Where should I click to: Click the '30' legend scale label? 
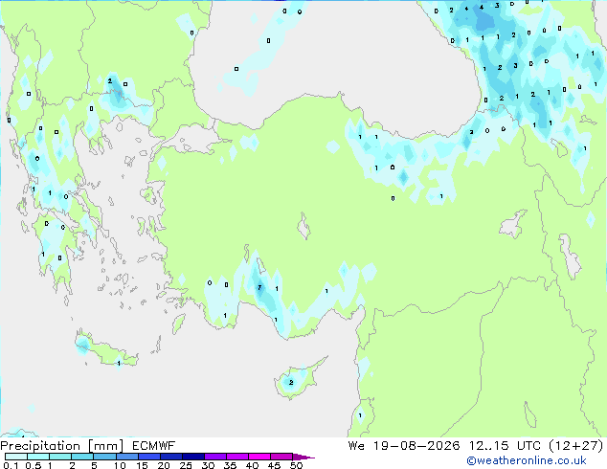[208, 465]
